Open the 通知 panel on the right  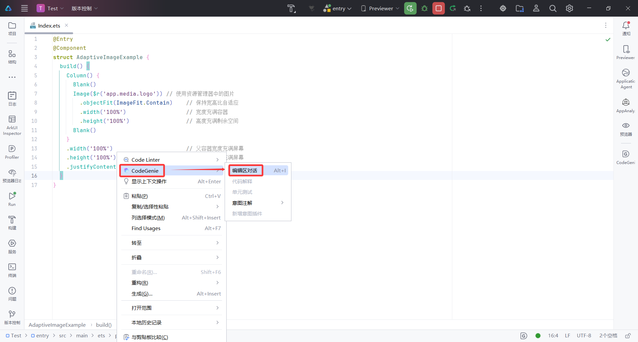click(x=626, y=29)
